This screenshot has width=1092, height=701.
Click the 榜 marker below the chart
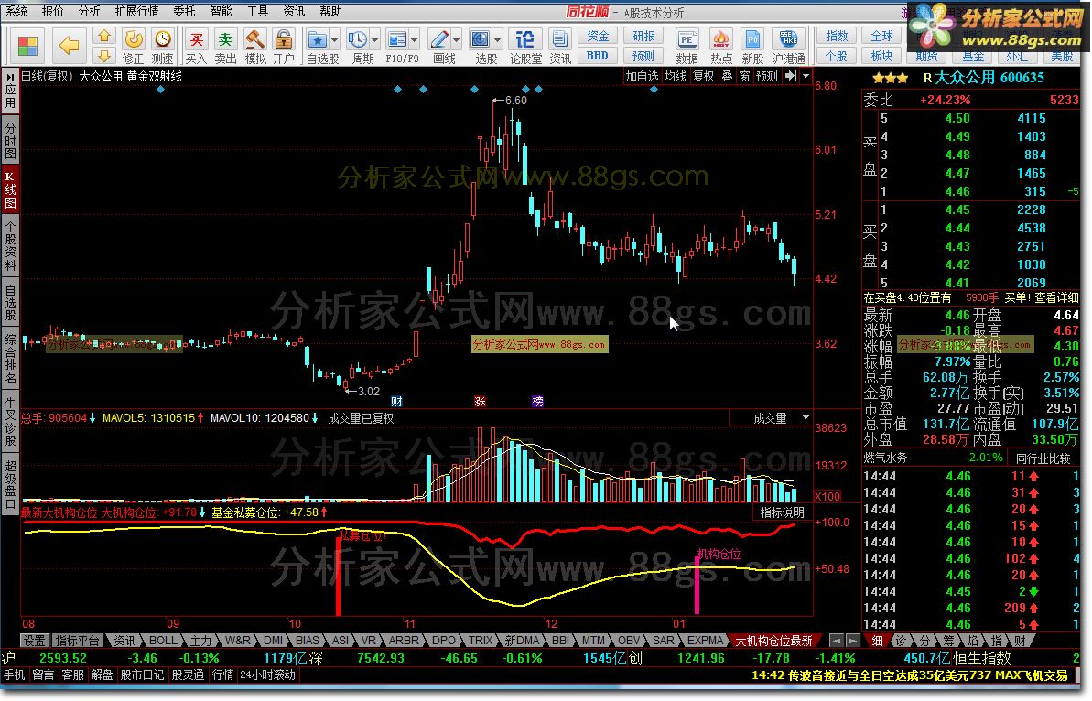click(x=537, y=402)
